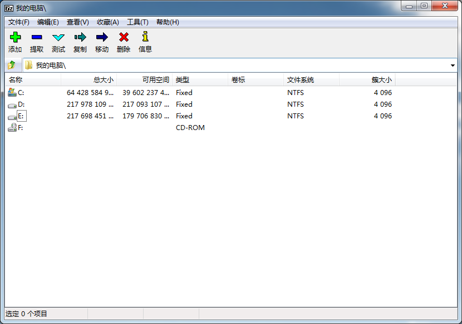Image resolution: width=462 pixels, height=324 pixels.
Task: Click the blue minus 提取 (Extract) icon
Action: tap(37, 38)
